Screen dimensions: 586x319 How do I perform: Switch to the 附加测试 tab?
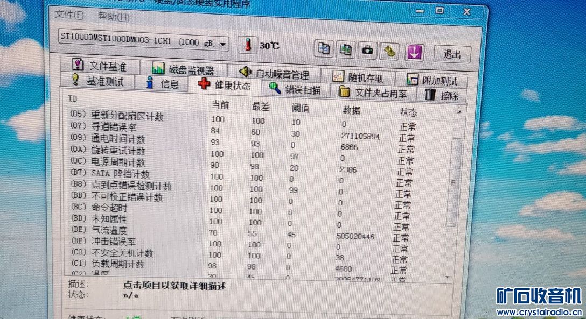click(431, 80)
